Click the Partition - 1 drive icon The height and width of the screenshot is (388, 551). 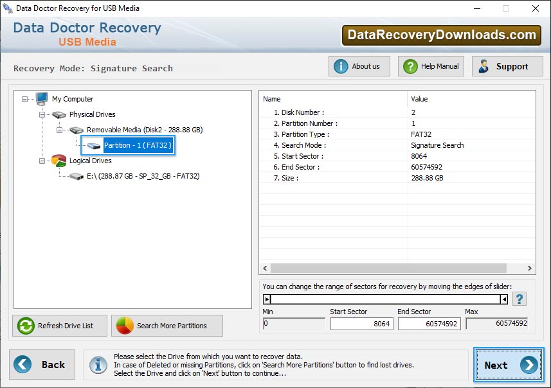click(x=93, y=146)
